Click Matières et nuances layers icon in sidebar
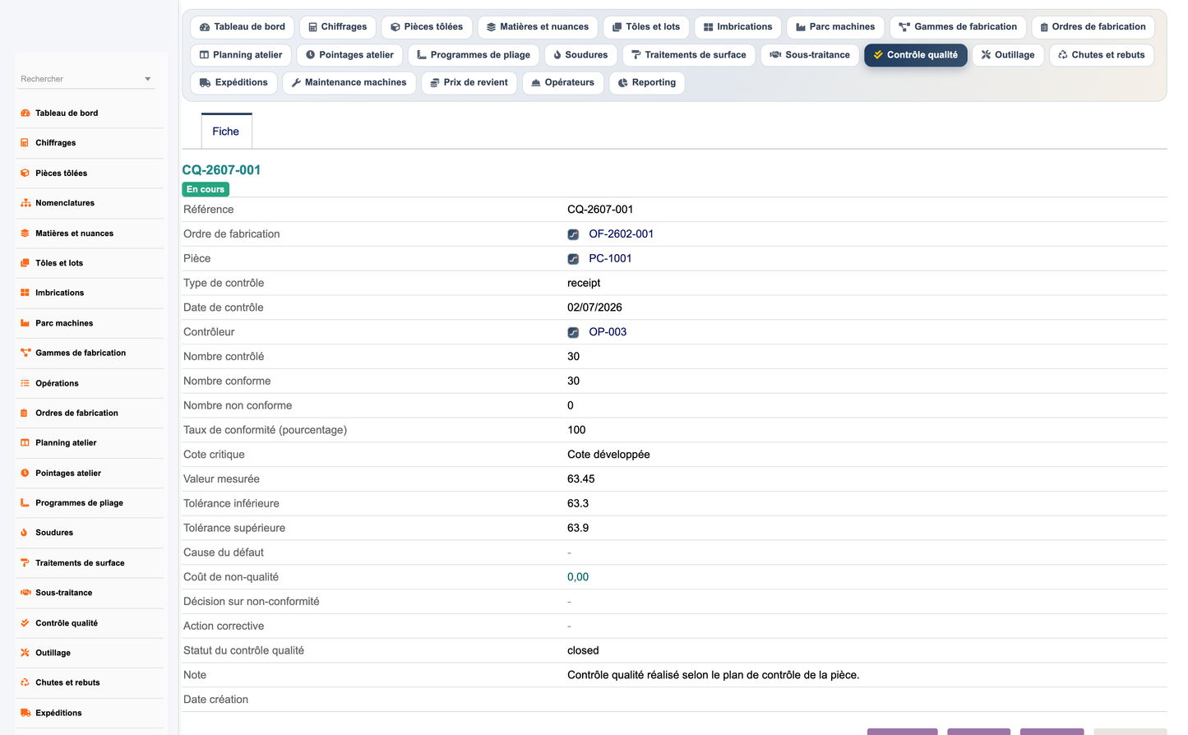The width and height of the screenshot is (1188, 735). (25, 233)
